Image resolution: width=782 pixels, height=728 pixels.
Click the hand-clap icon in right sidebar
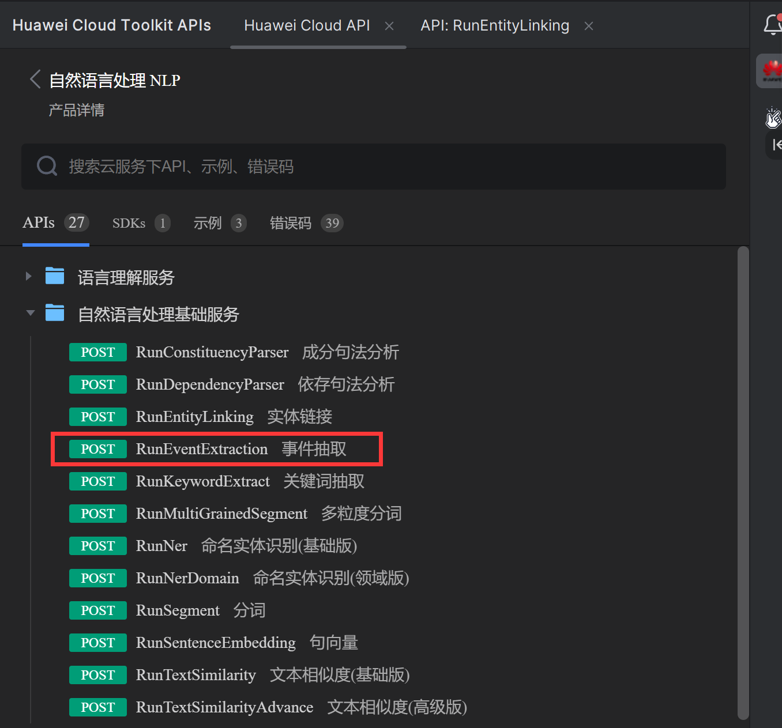pyautogui.click(x=772, y=118)
